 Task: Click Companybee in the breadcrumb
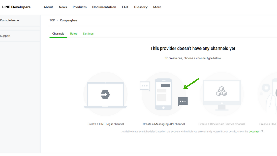click(68, 20)
